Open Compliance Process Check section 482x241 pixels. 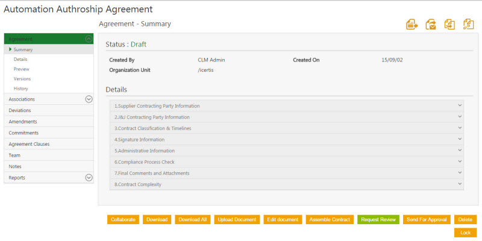coord(287,162)
